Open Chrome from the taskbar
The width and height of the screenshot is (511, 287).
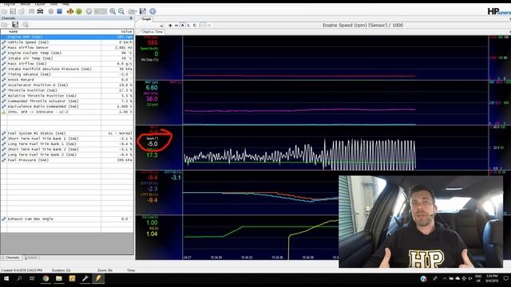[46, 278]
